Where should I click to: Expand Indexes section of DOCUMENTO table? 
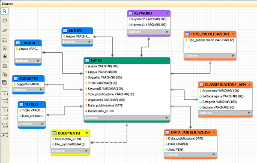(87, 151)
